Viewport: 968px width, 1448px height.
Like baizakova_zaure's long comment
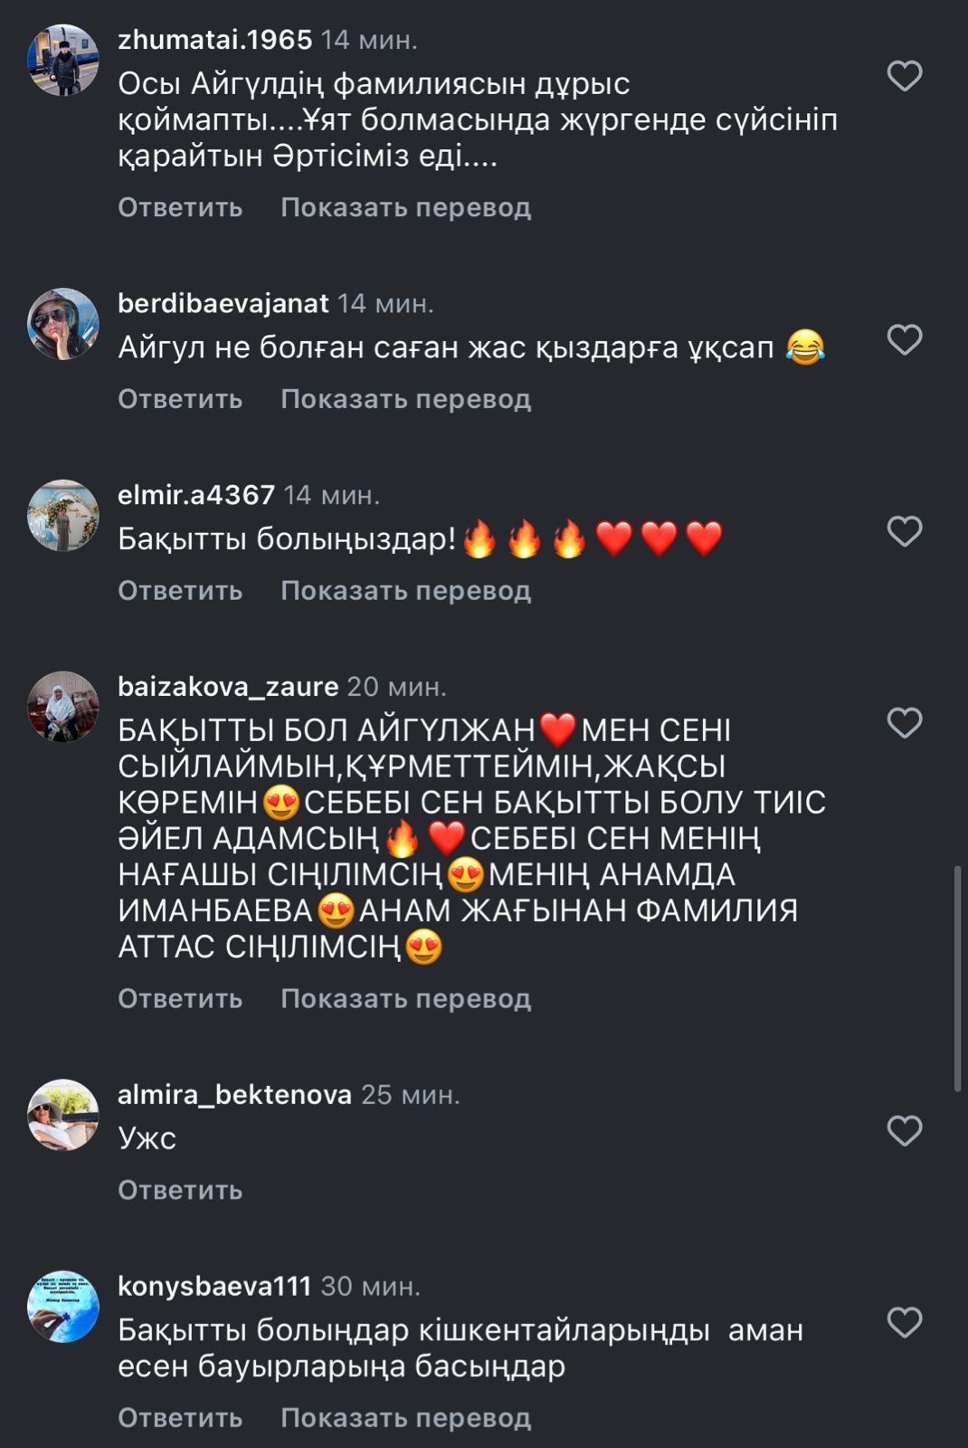pos(905,723)
